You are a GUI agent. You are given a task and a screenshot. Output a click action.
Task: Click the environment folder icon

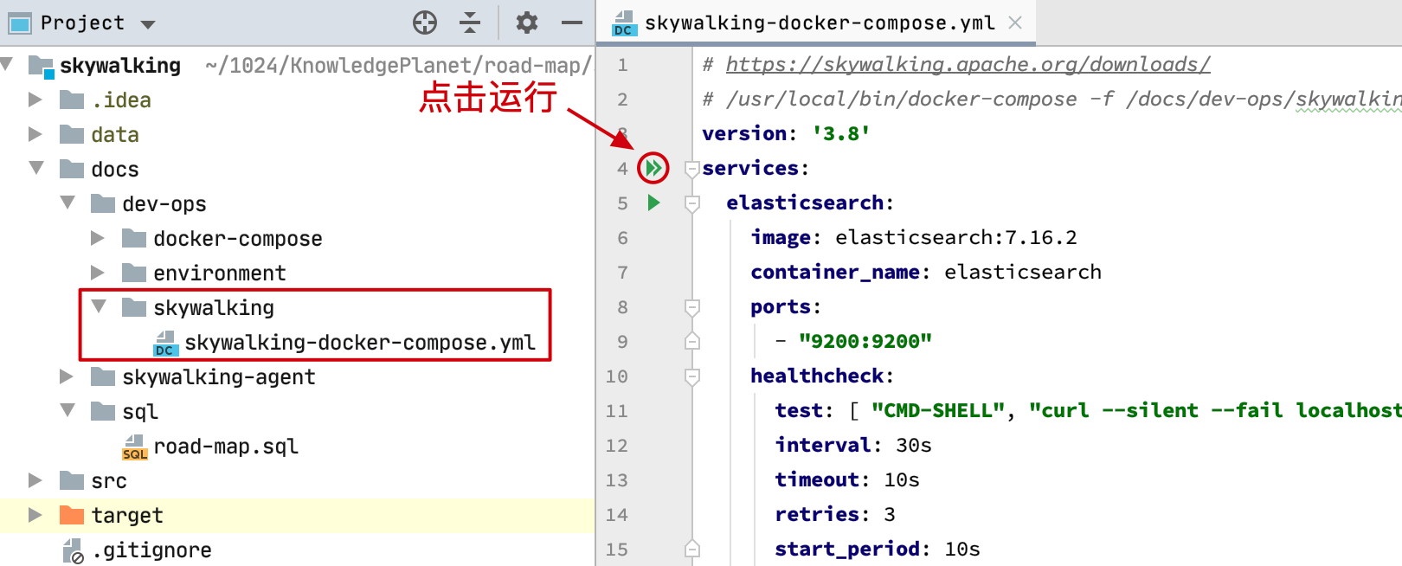coord(134,273)
